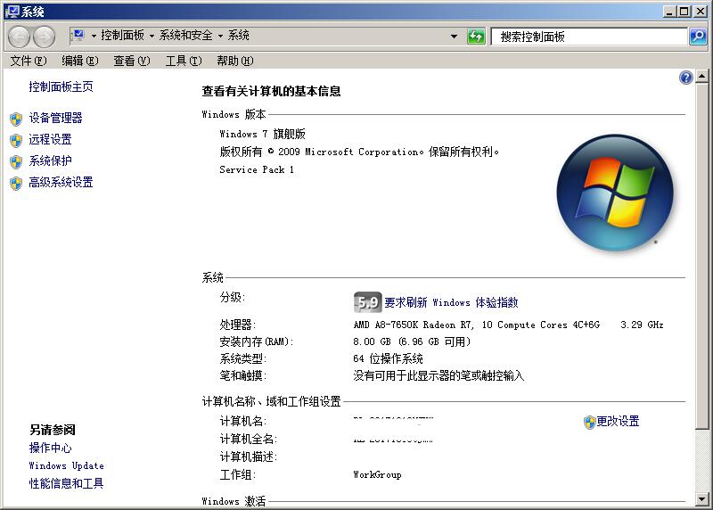Screen dimensions: 713x510
Task: Click the green refresh button
Action: (x=476, y=37)
